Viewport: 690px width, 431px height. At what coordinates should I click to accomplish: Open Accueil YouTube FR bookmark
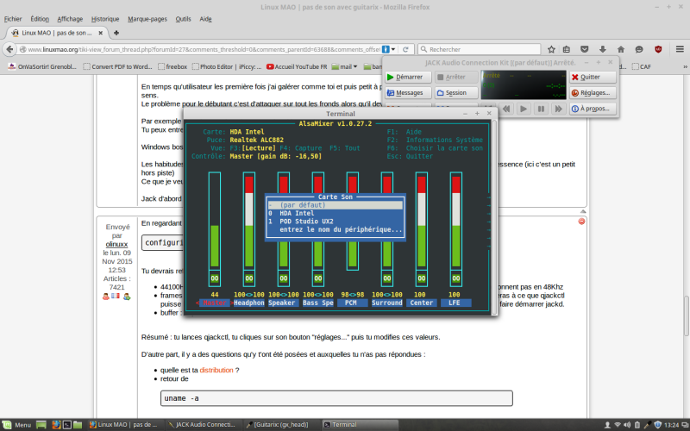coord(297,67)
